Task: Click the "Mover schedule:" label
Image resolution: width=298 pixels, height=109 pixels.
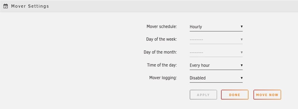Action: coord(162,27)
